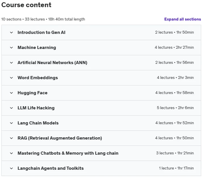Expand LLM Life Hacking chevron icon
Image resolution: width=202 pixels, height=178 pixels.
click(11, 108)
